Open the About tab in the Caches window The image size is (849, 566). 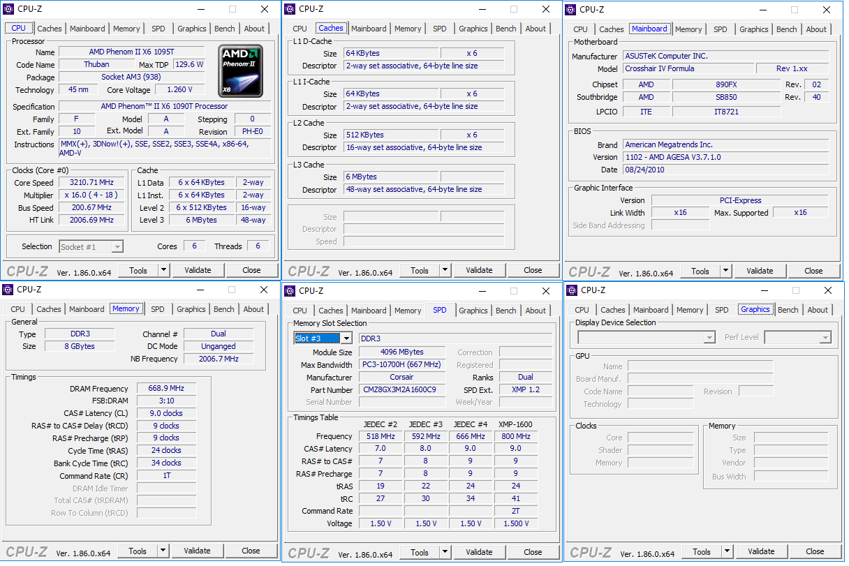pyautogui.click(x=536, y=29)
